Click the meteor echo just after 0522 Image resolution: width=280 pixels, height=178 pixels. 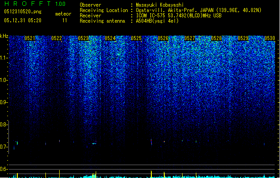(60, 141)
